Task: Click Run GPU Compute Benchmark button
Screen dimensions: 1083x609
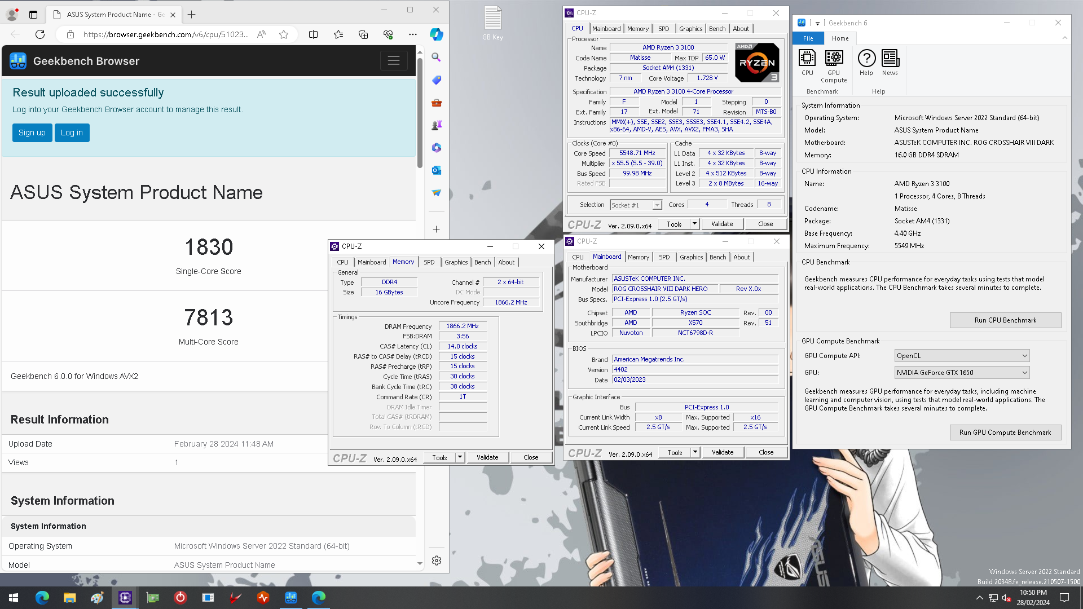Action: [x=1005, y=433]
